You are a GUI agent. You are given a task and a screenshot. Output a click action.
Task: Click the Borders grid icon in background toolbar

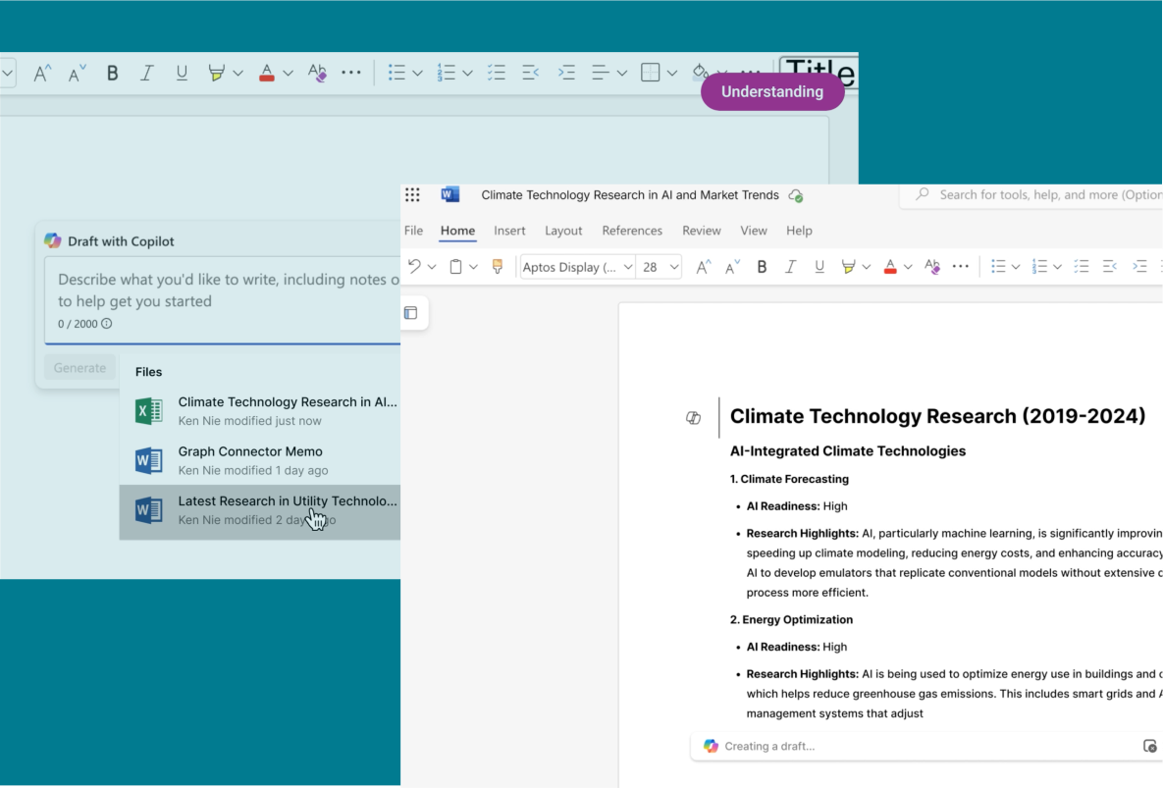(650, 73)
